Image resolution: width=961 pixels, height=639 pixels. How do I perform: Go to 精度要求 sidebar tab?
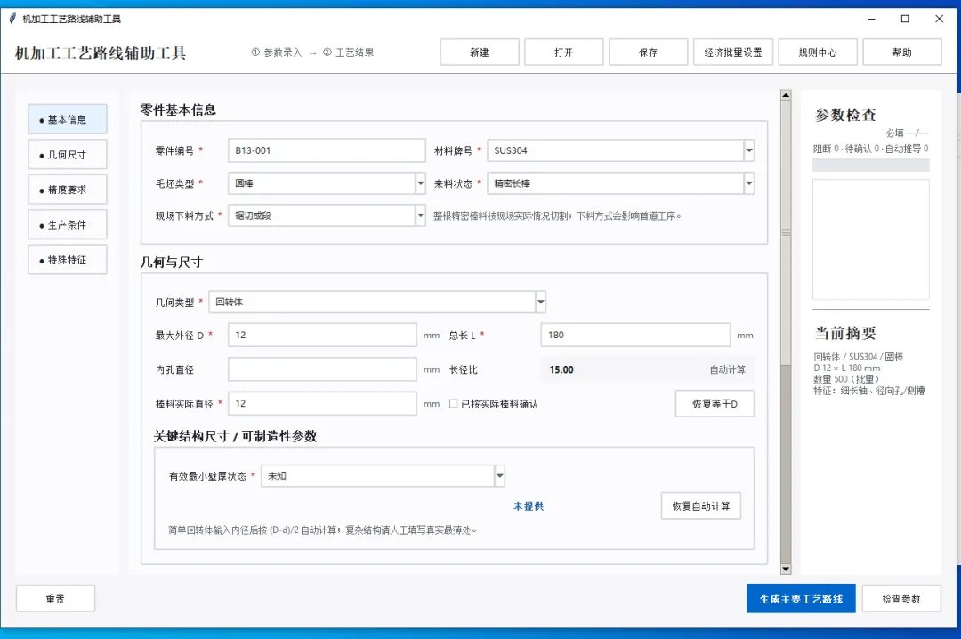(68, 190)
